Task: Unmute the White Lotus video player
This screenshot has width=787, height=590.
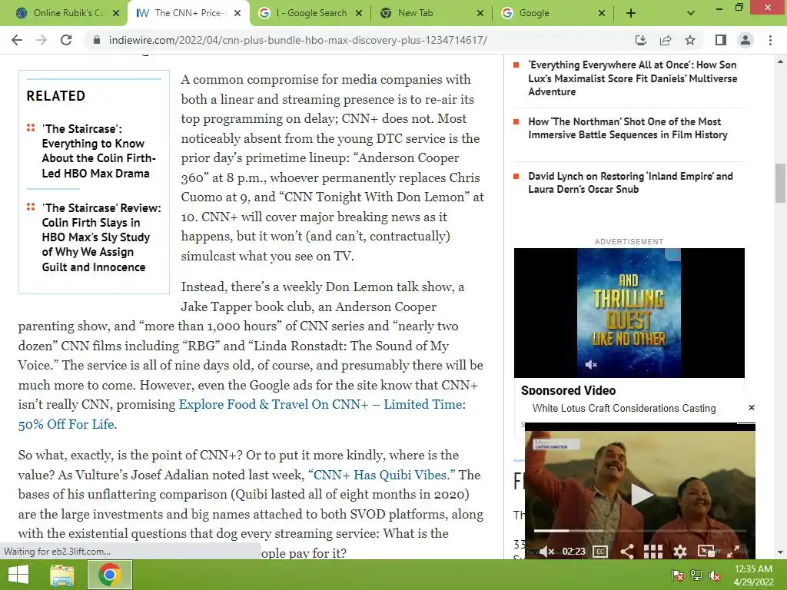Action: click(x=546, y=552)
